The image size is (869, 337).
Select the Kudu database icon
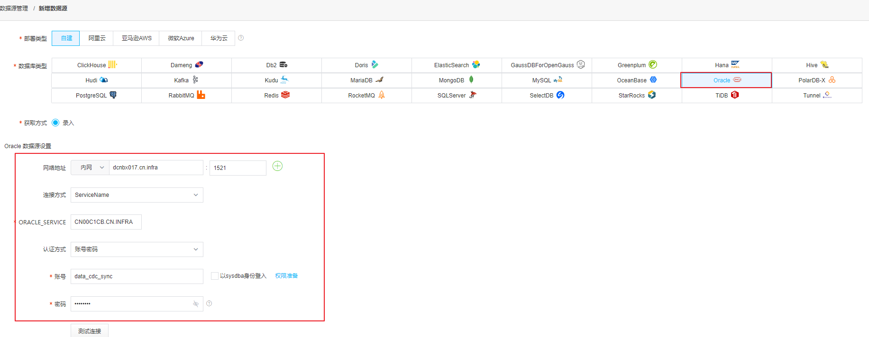point(284,80)
